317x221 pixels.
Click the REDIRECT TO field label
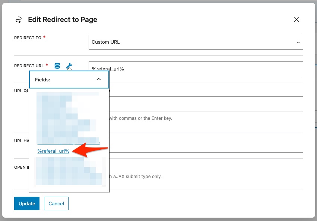pyautogui.click(x=28, y=38)
